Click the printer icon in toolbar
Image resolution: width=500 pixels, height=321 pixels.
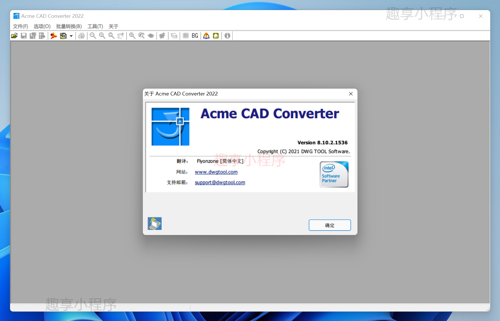point(82,36)
